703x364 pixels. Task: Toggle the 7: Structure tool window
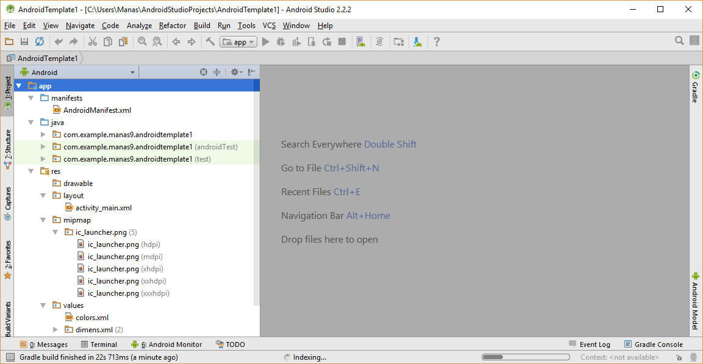8,149
